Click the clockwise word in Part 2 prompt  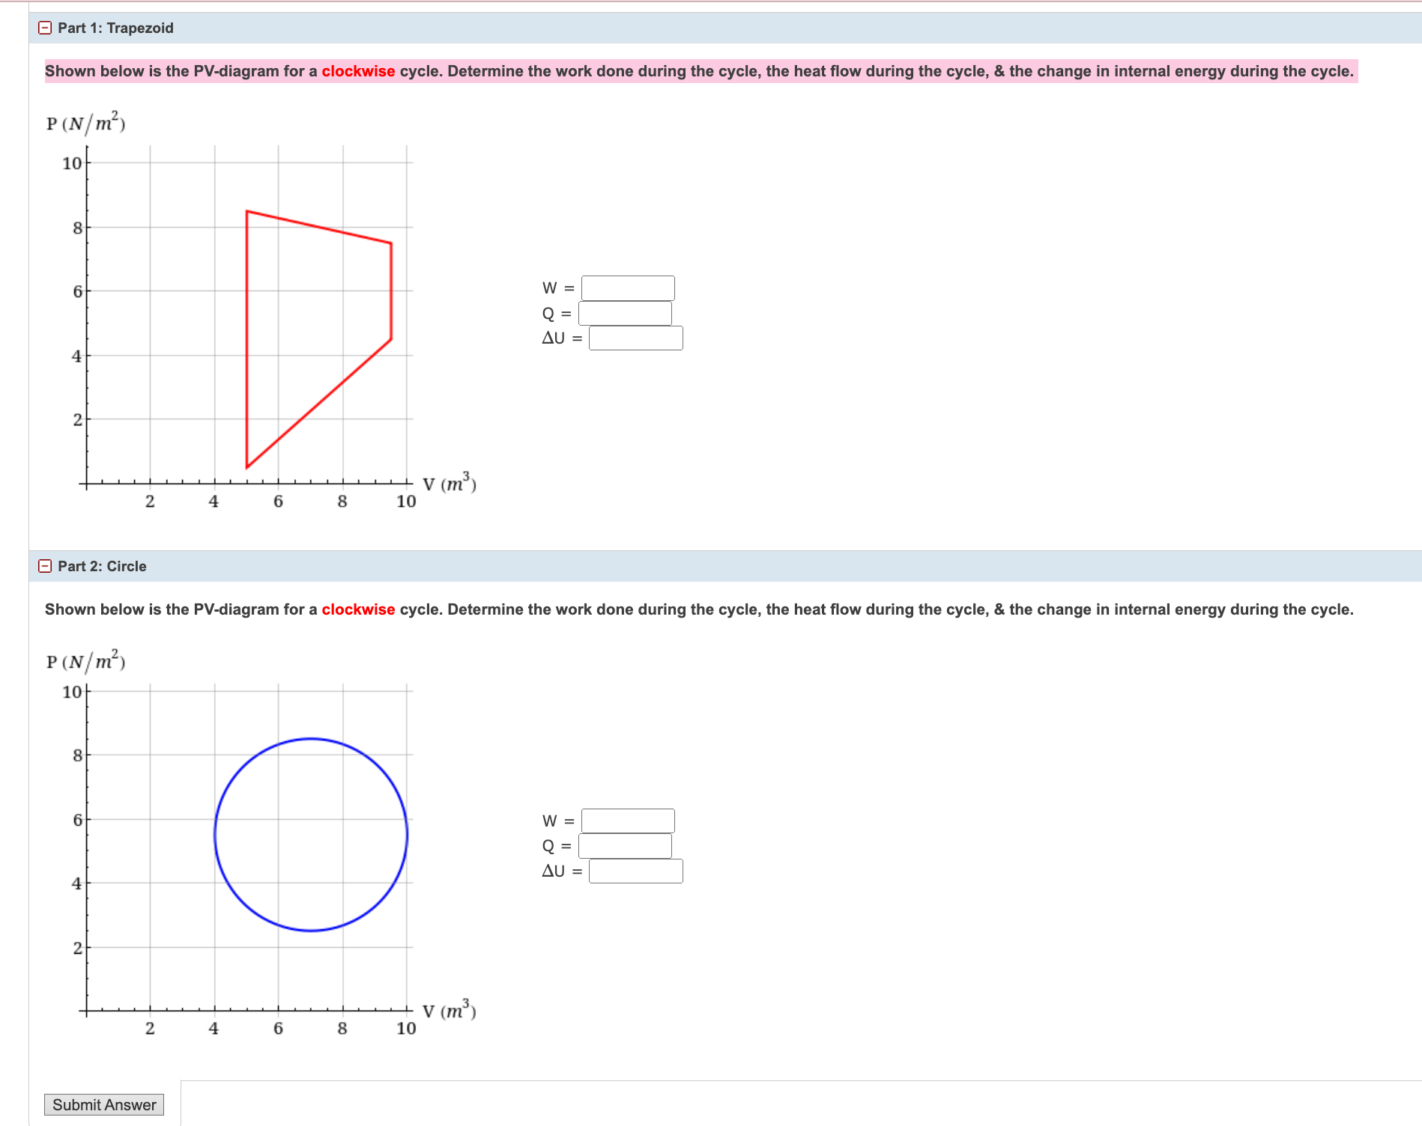pos(359,609)
